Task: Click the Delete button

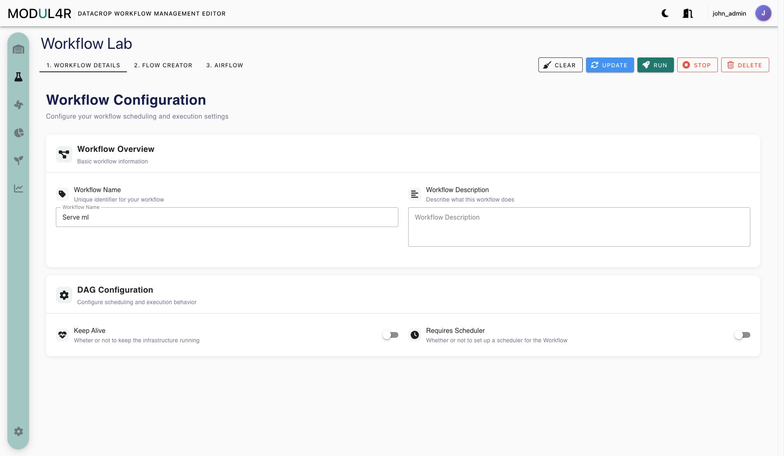Action: point(745,65)
